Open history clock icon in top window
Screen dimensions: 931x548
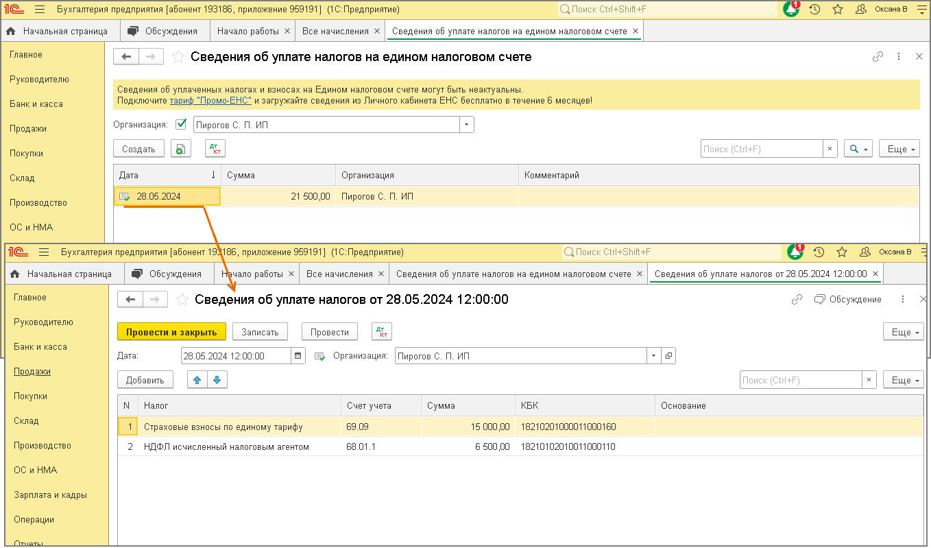[x=814, y=10]
